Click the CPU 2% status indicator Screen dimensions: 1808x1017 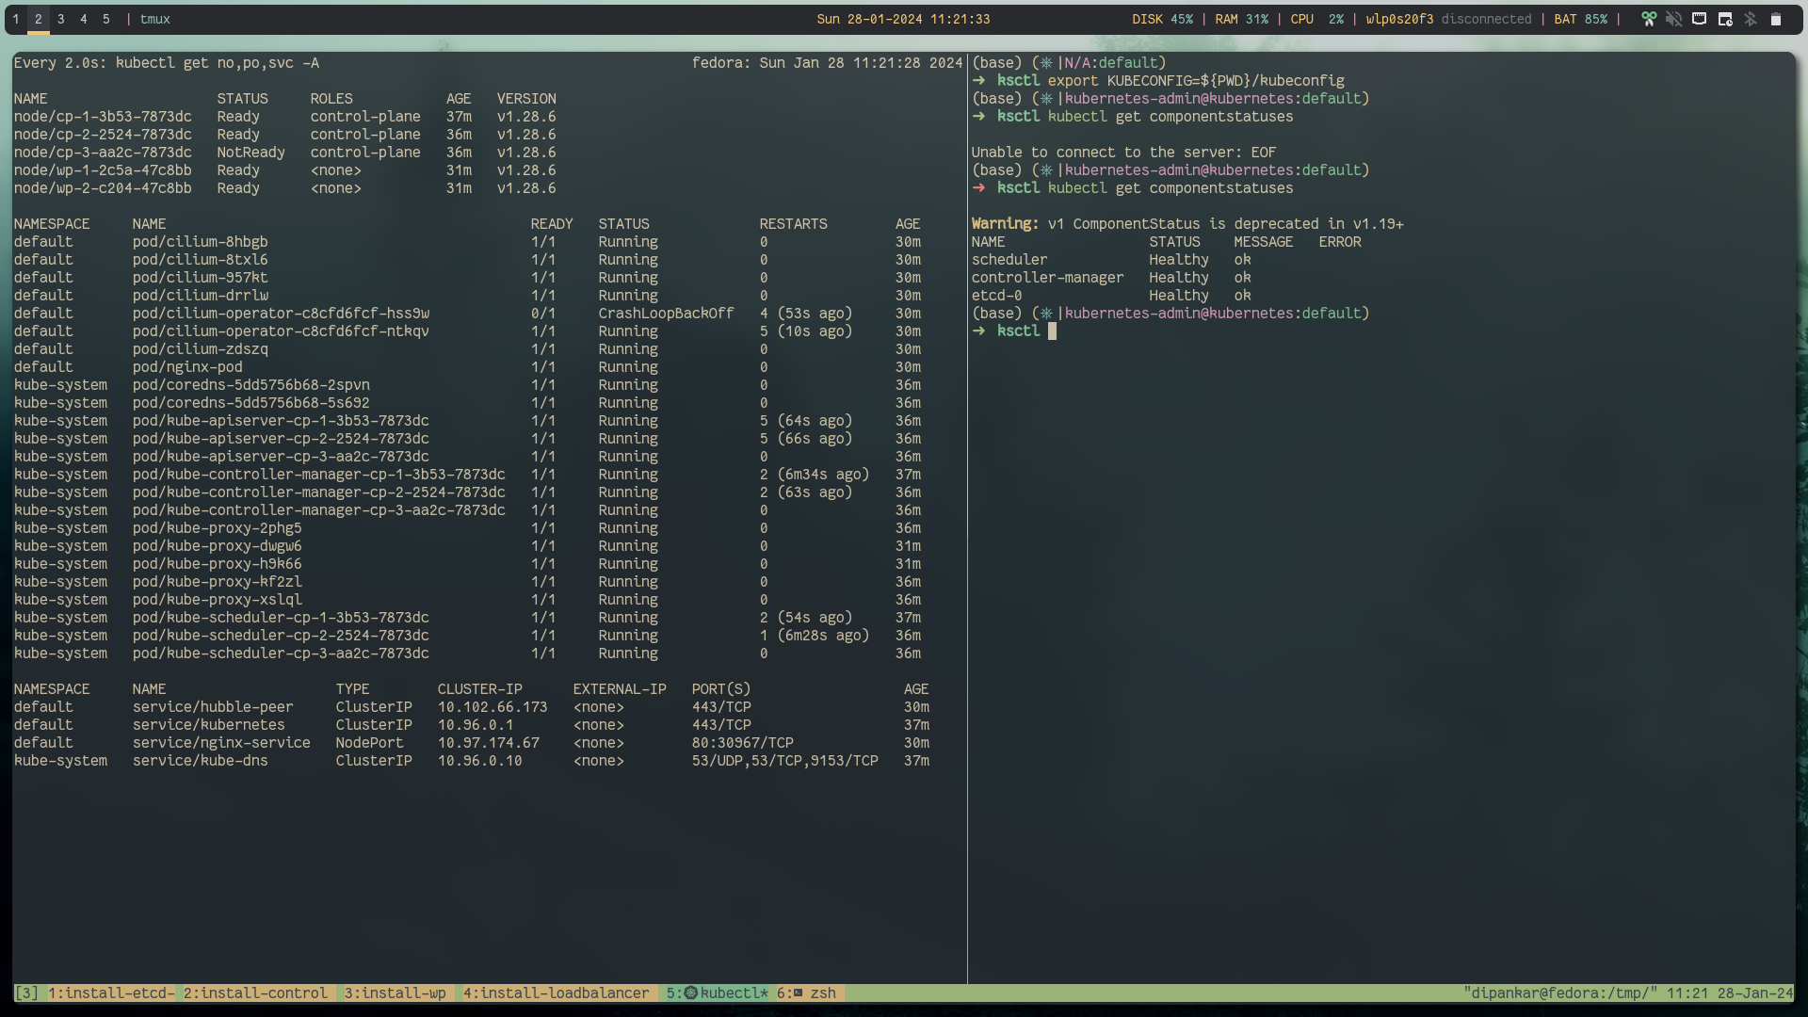[1316, 19]
